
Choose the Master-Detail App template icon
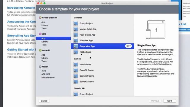pyautogui.click(x=76, y=29)
